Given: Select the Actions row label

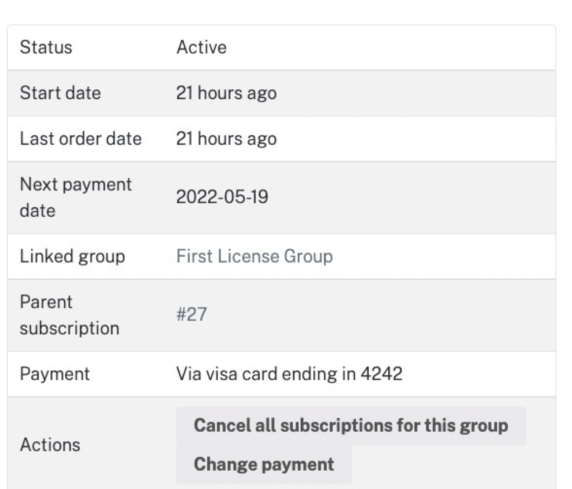Looking at the screenshot, I should 50,445.
